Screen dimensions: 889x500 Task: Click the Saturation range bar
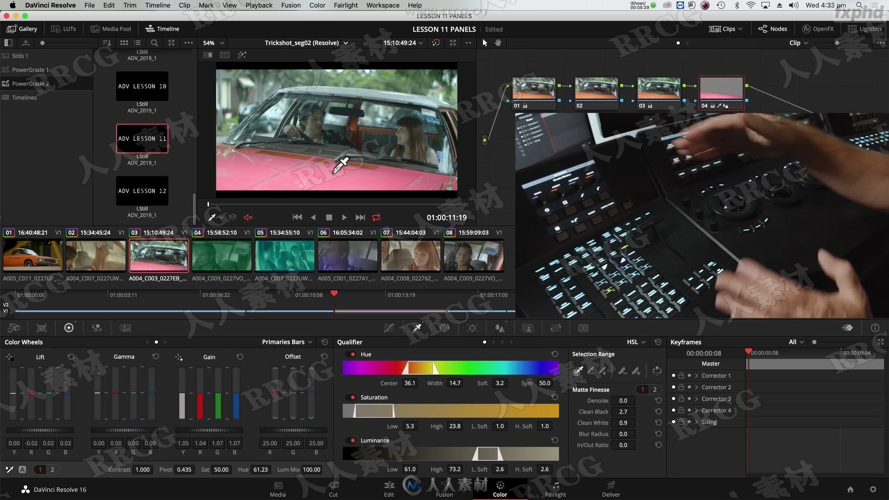coord(451,411)
